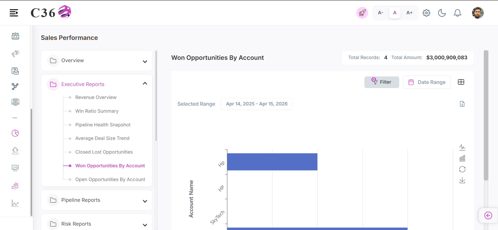Viewport: 498px width, 230px height.
Task: Open the user profile avatar
Action: coord(478,13)
